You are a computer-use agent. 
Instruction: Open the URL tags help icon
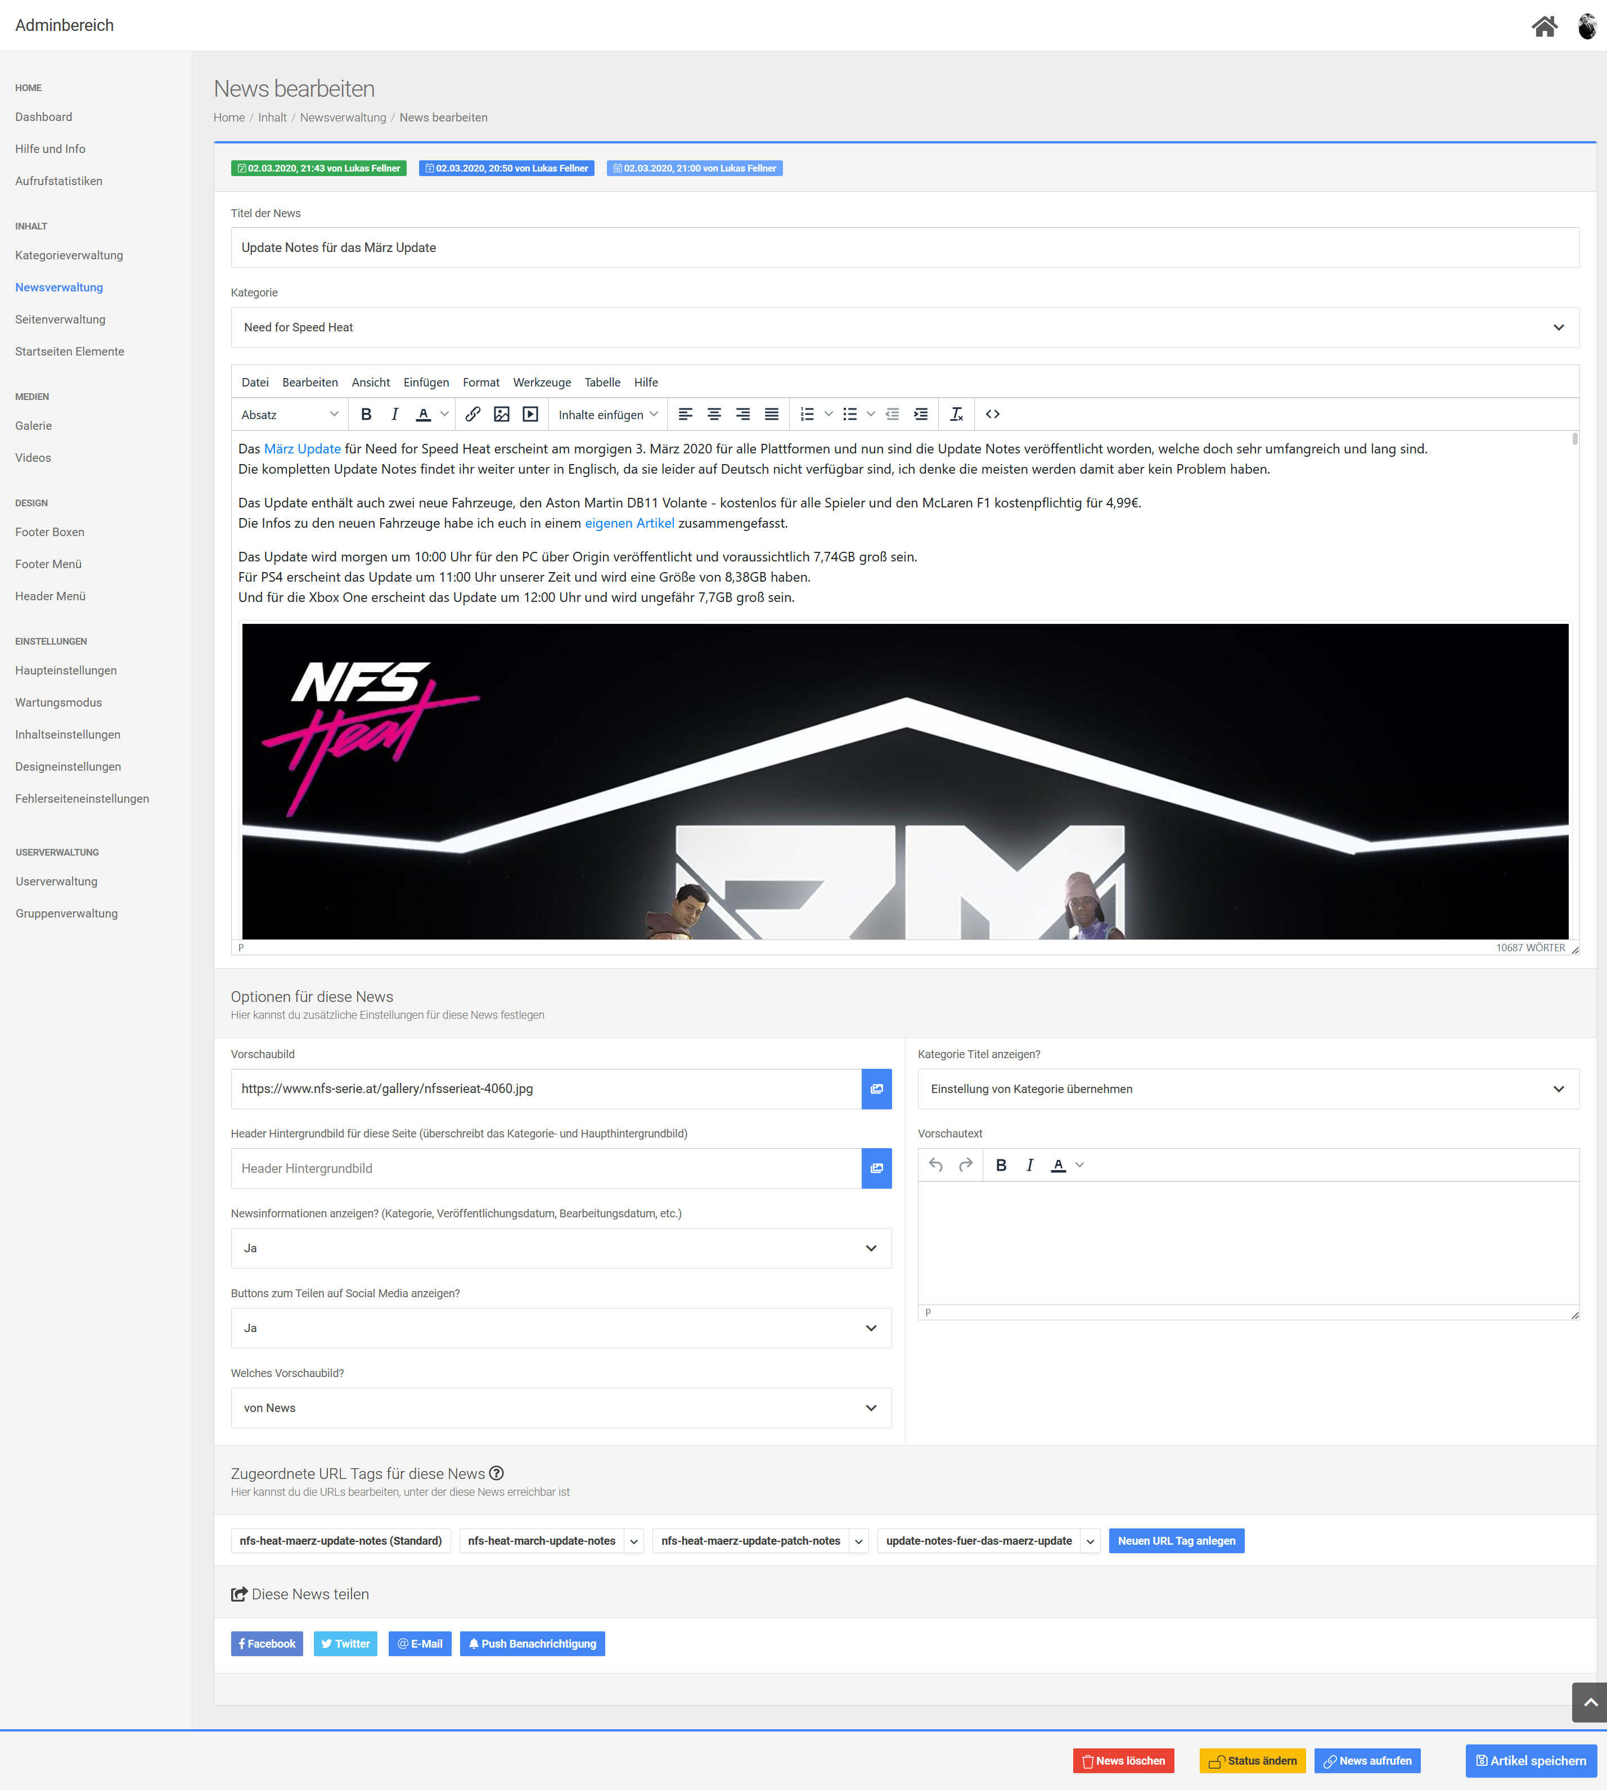tap(496, 1473)
